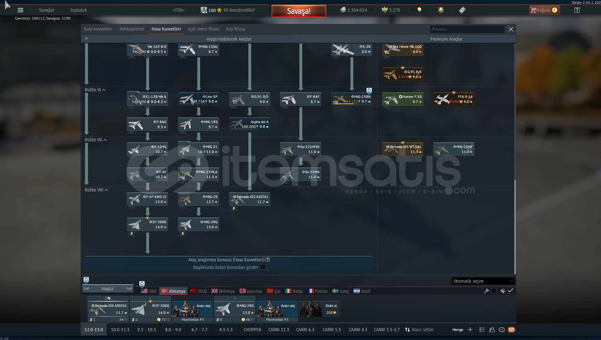Expand the CL-13B Mk.6 vehicle group
The image size is (601, 340).
pos(147,107)
